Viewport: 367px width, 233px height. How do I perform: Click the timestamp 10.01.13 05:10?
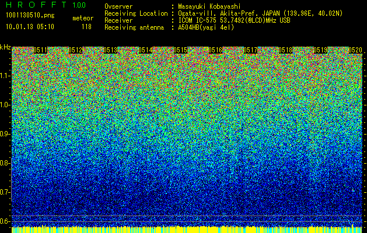[x=30, y=26]
